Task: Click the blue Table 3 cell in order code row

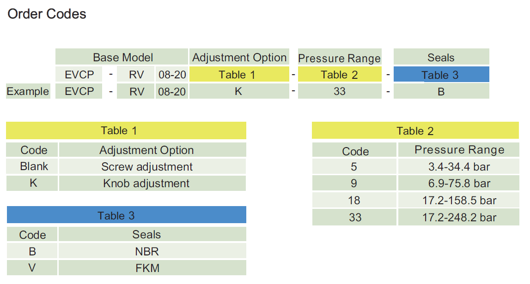Action: click(441, 75)
